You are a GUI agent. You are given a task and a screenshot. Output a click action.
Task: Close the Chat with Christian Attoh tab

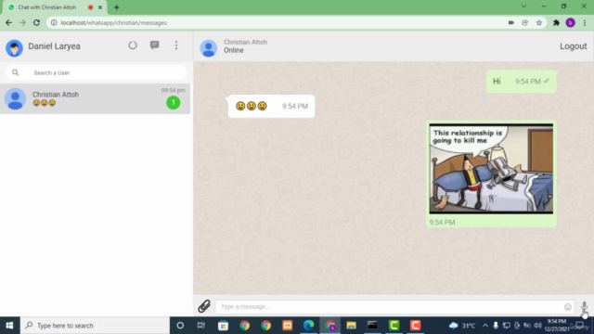pos(100,7)
